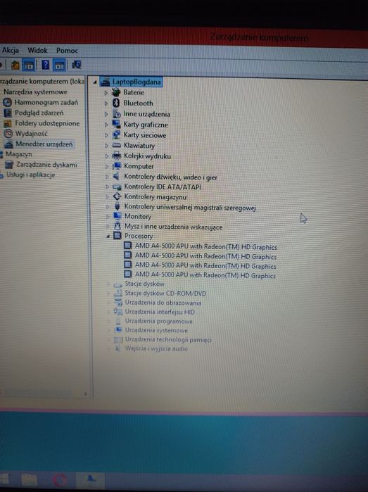The image size is (368, 492).
Task: Open the Widok menu
Action: click(x=37, y=50)
